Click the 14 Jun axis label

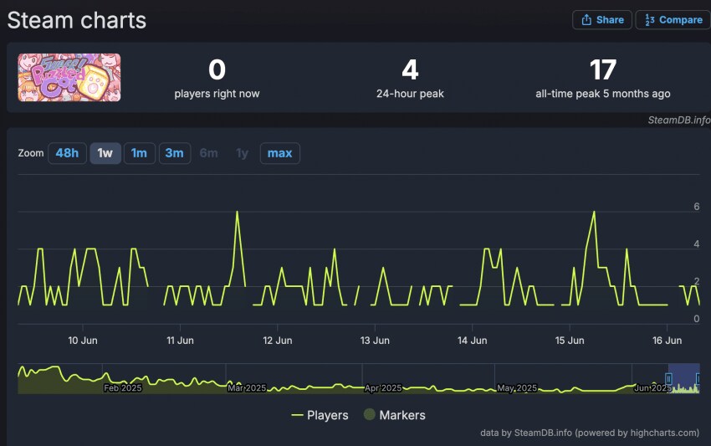tap(472, 341)
